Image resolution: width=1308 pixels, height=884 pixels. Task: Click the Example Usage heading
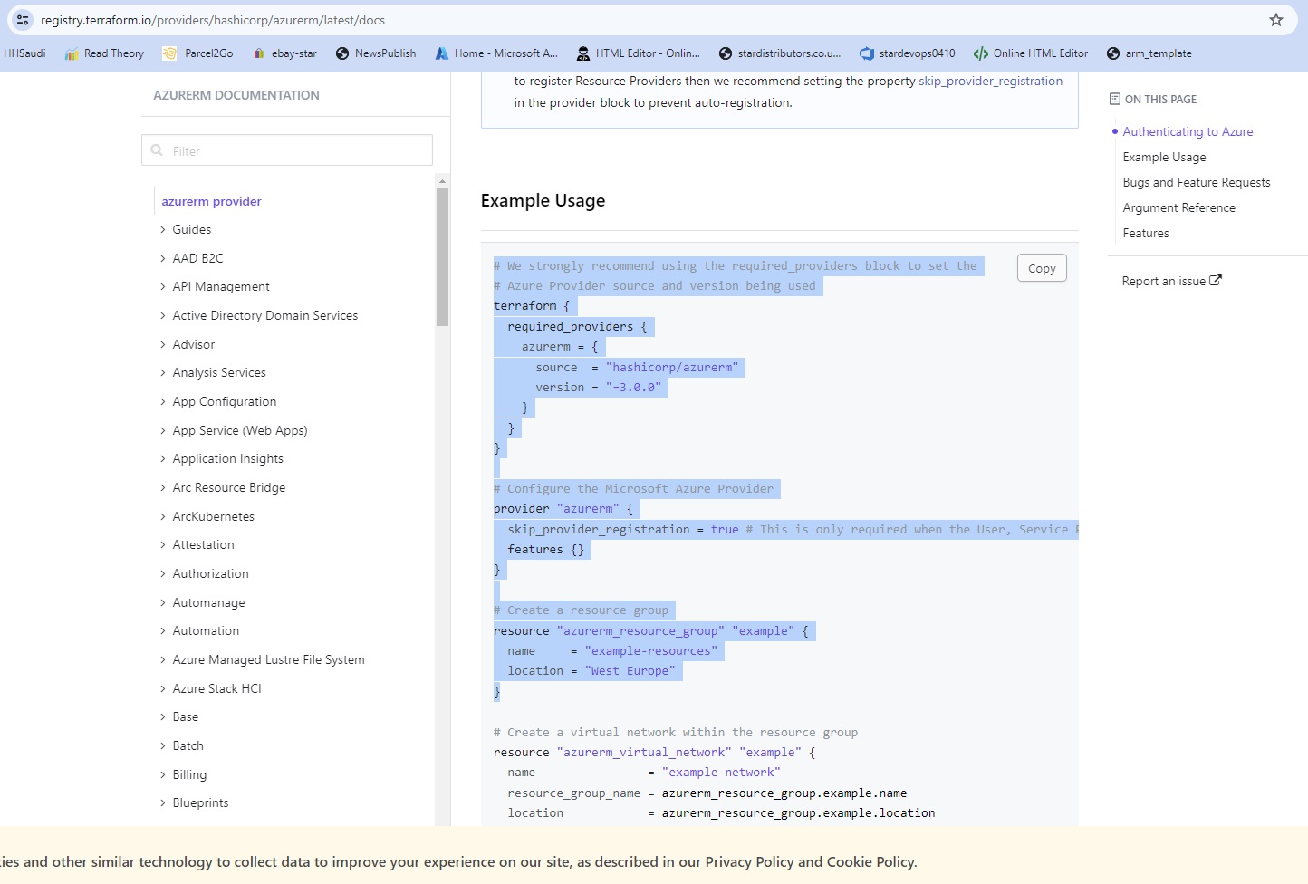pyautogui.click(x=543, y=200)
